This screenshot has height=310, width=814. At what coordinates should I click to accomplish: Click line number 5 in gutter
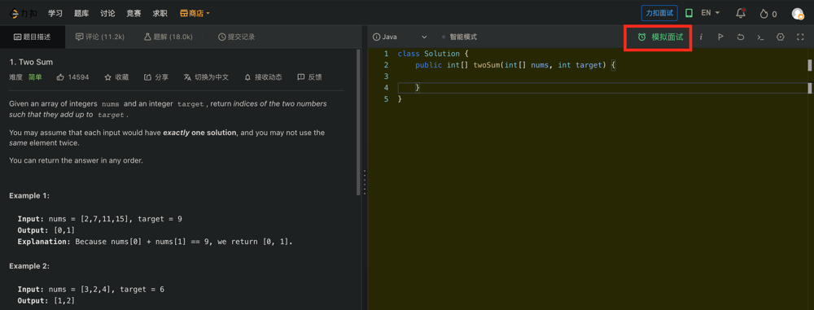(386, 98)
